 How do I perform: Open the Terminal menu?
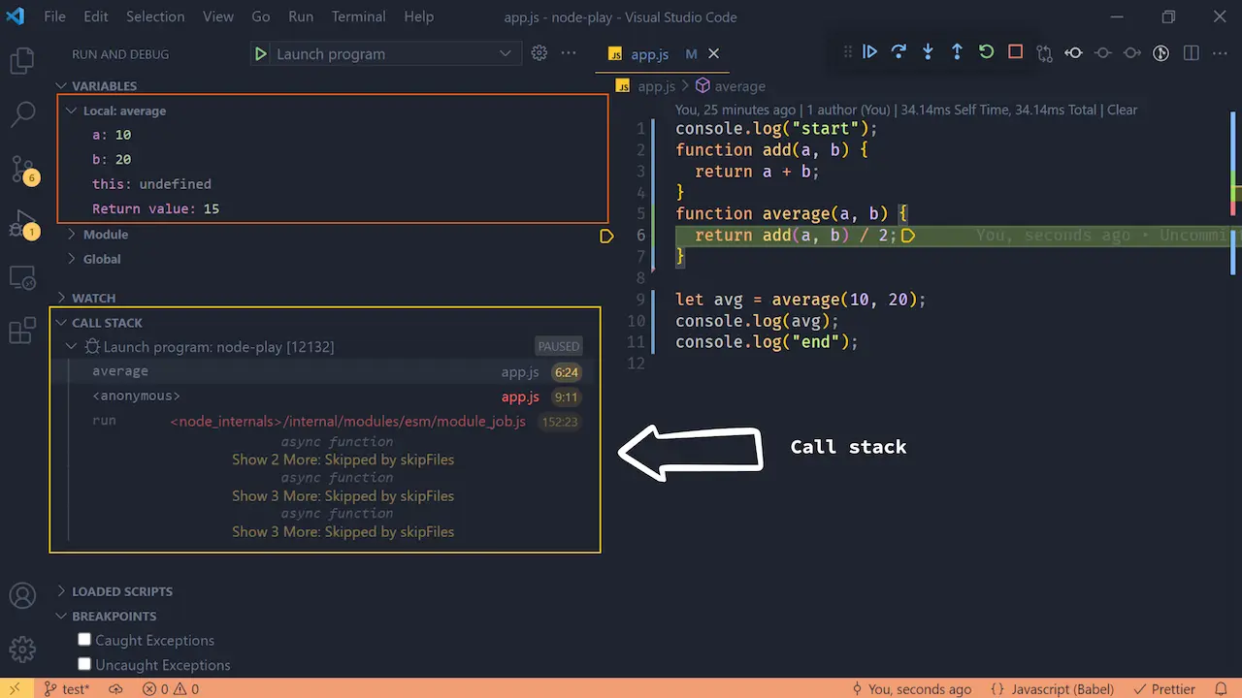(358, 16)
